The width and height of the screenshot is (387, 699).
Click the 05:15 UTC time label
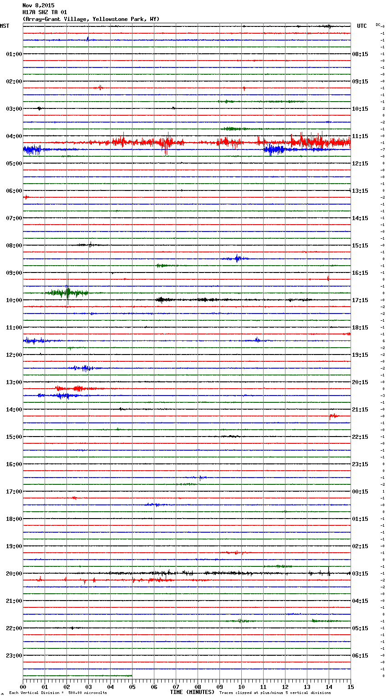360,628
